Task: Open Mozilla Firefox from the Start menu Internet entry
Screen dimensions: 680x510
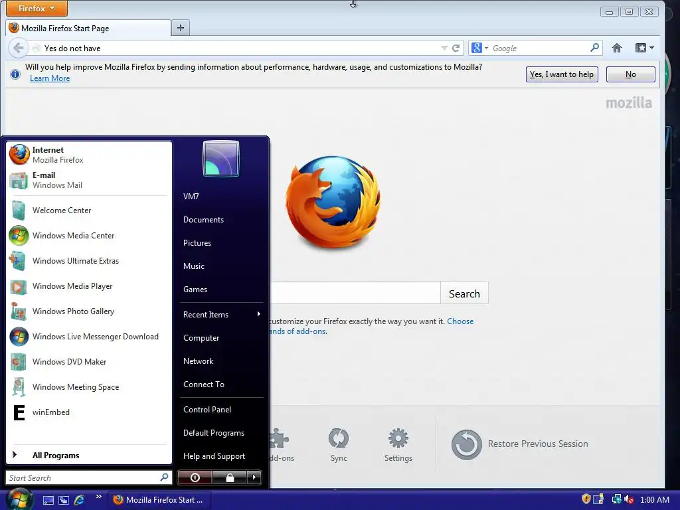Action: [x=89, y=155]
